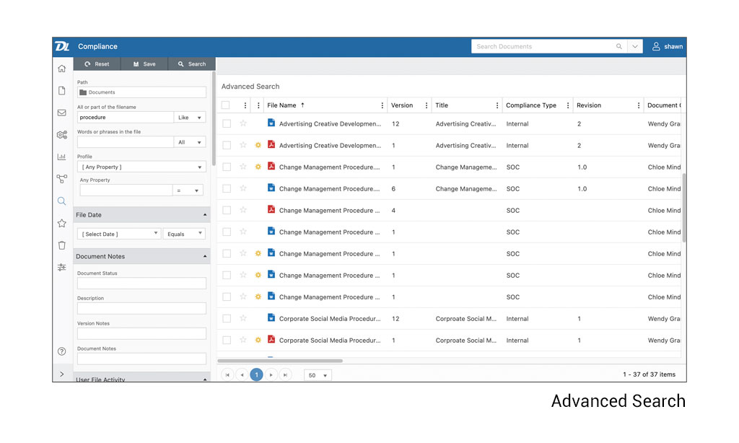The image size is (739, 443).
Task: Open the Home icon in sidebar
Action: (62, 69)
